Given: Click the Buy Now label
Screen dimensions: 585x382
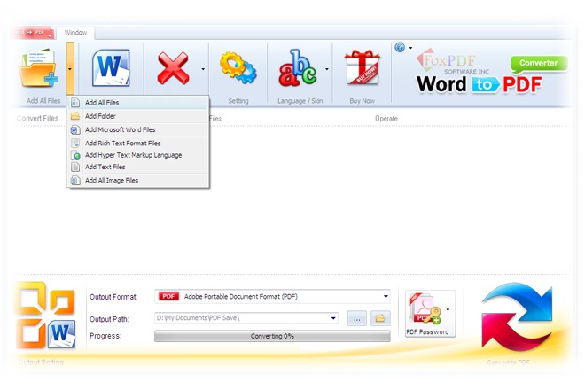Looking at the screenshot, I should click(x=362, y=101).
